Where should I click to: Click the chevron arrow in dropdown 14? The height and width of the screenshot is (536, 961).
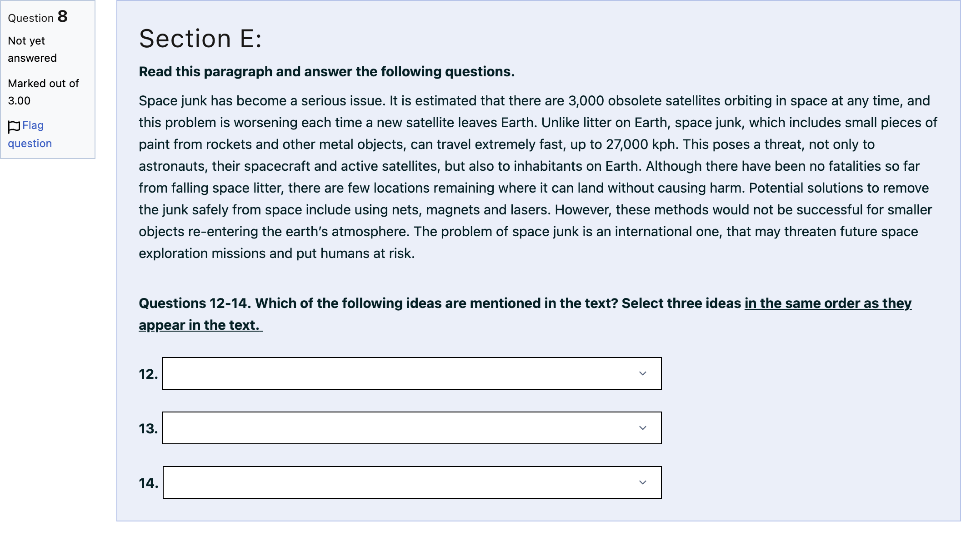click(642, 482)
